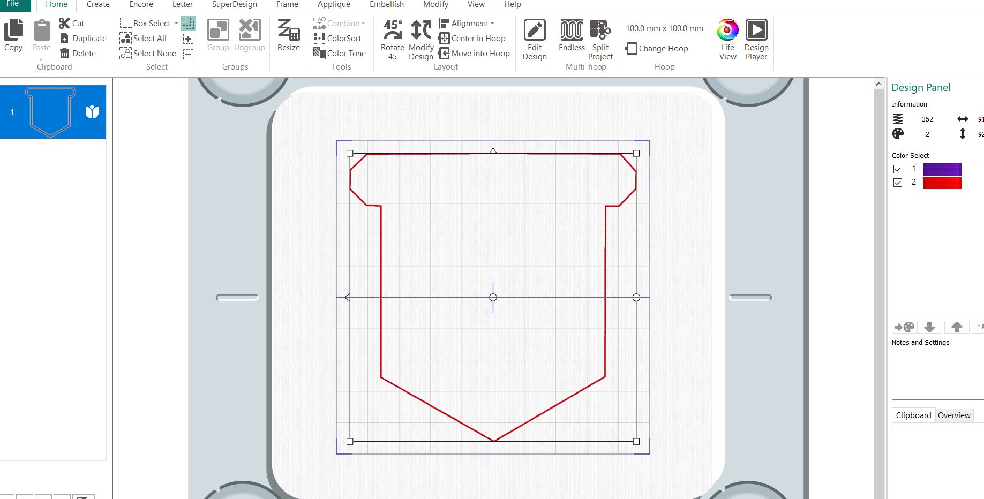Open Life View preview
984x499 pixels.
pyautogui.click(x=727, y=40)
